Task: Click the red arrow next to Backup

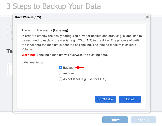Action: pyautogui.click(x=80, y=68)
